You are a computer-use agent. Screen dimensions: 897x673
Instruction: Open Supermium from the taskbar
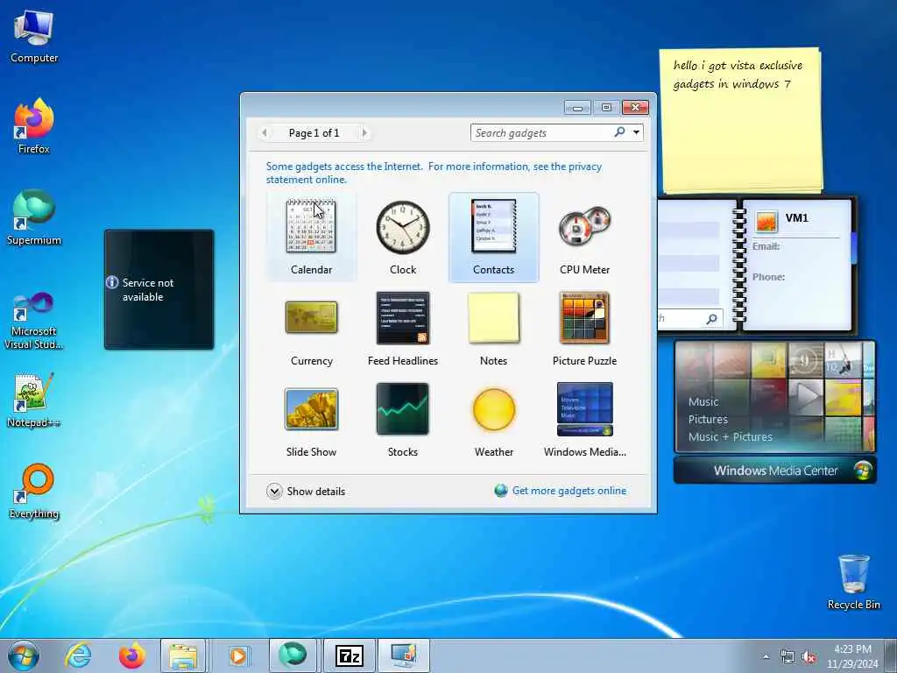[293, 655]
